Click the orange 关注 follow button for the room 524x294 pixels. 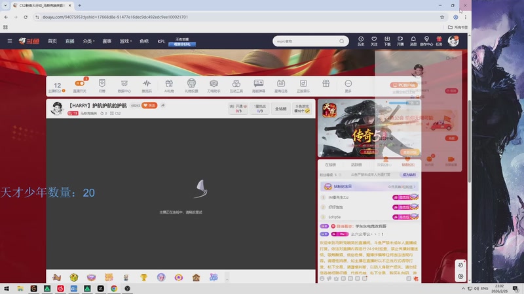[149, 105]
